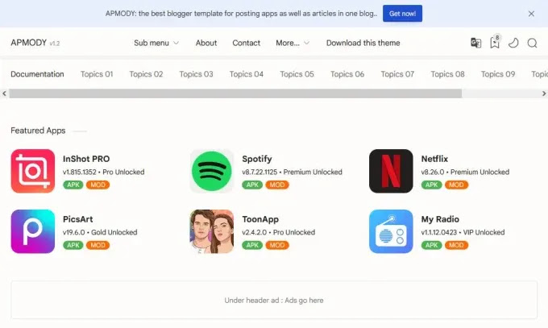Click the Featured Apps heading
Image resolution: width=548 pixels, height=328 pixels.
point(38,131)
